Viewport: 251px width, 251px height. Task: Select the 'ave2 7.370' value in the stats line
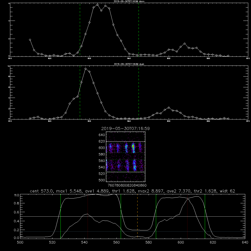pyautogui.click(x=179, y=191)
